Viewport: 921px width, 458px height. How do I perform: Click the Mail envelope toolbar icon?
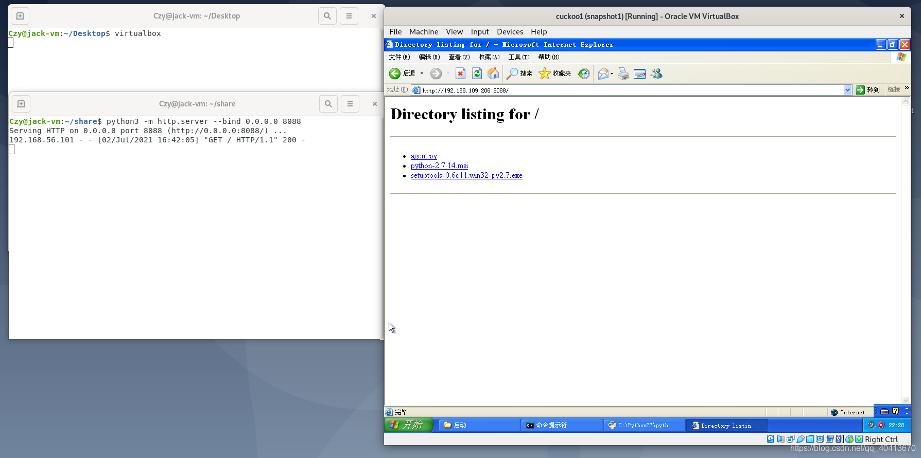coord(603,74)
